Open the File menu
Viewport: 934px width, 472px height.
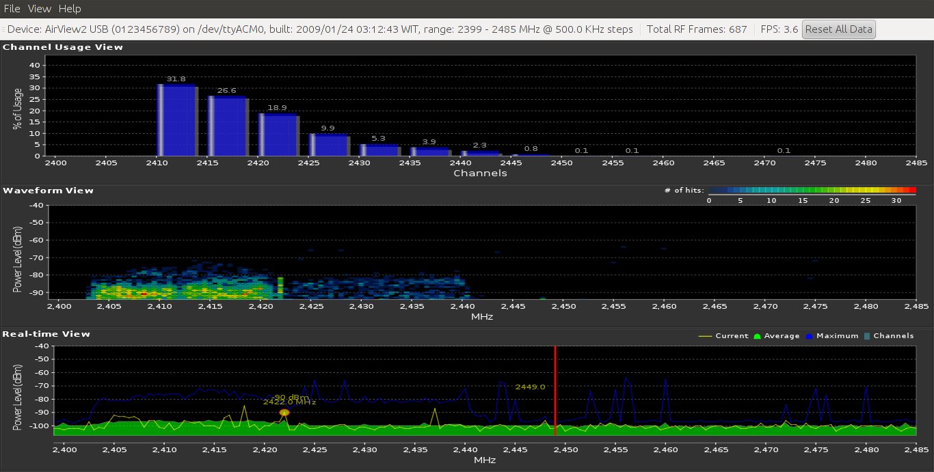point(13,9)
